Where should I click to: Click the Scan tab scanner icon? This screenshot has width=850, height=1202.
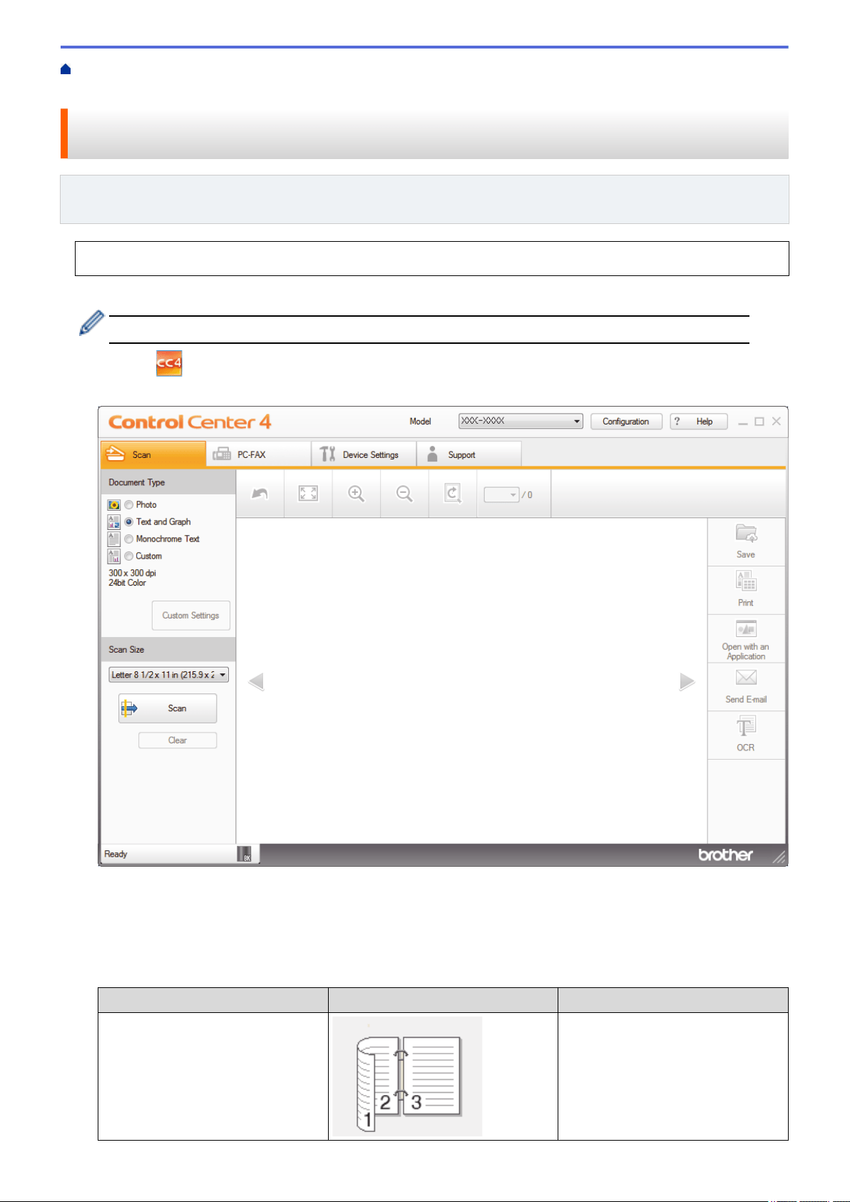click(x=116, y=454)
